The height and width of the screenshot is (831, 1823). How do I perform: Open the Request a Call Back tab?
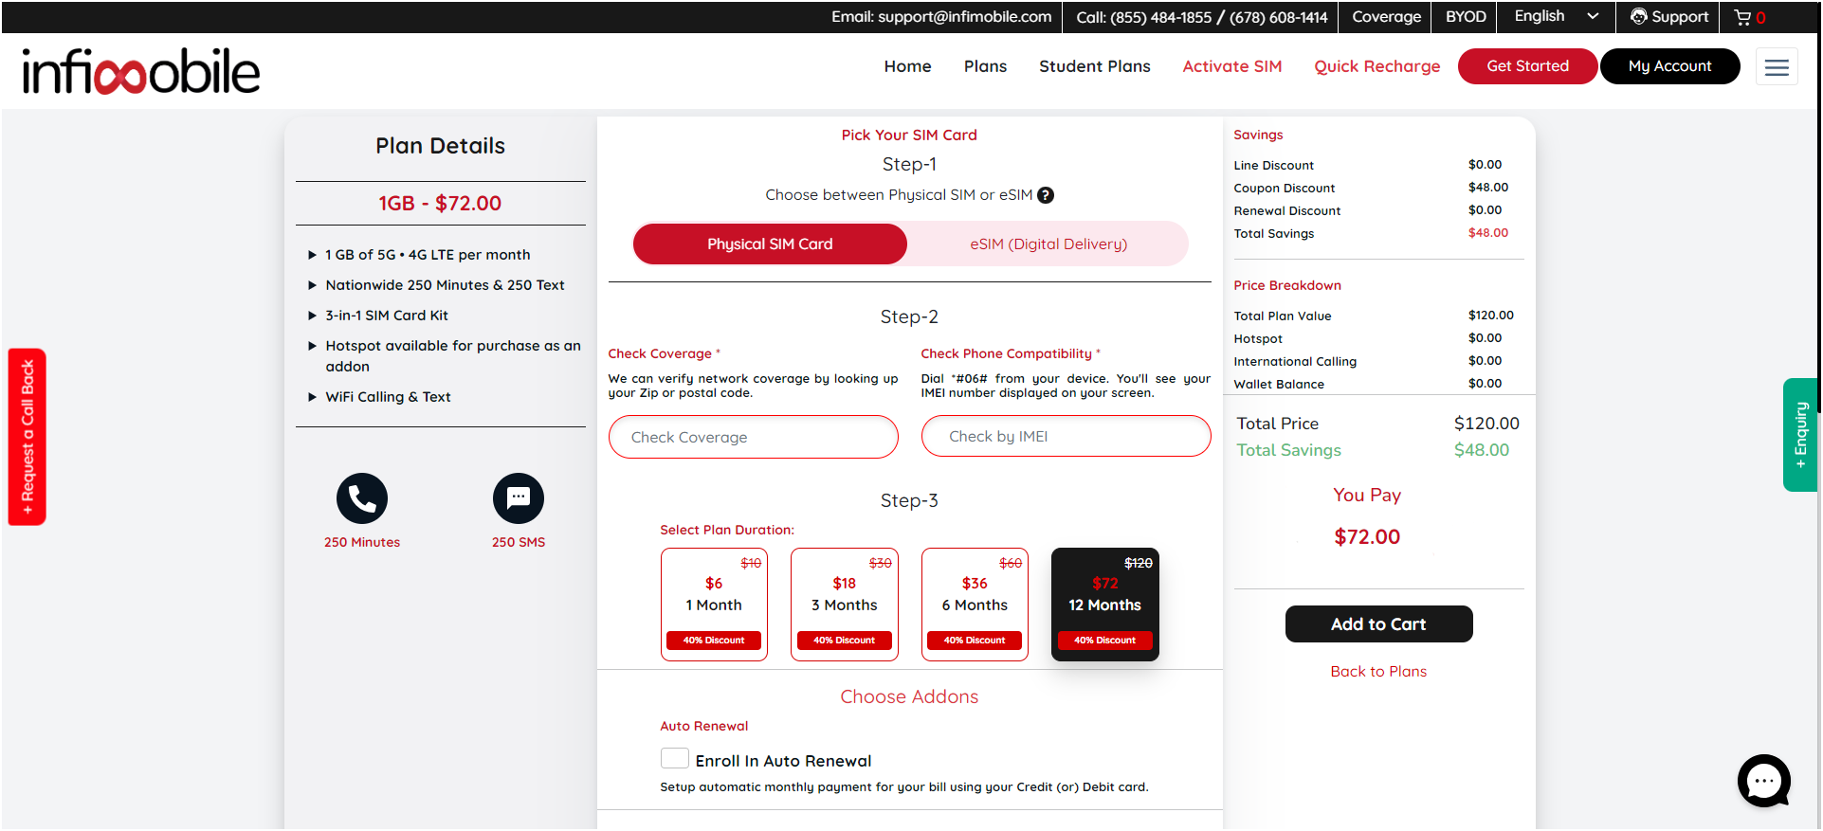tap(27, 437)
